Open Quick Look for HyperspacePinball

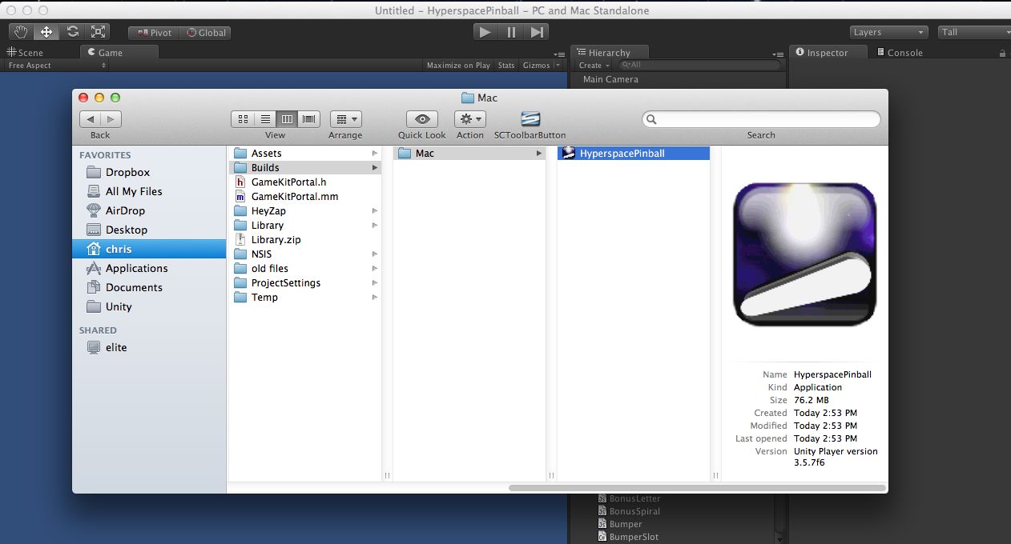tap(421, 120)
